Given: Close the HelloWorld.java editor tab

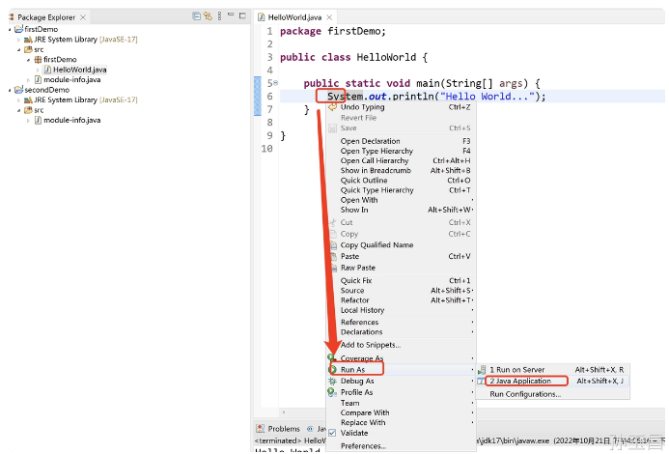Looking at the screenshot, I should [329, 17].
